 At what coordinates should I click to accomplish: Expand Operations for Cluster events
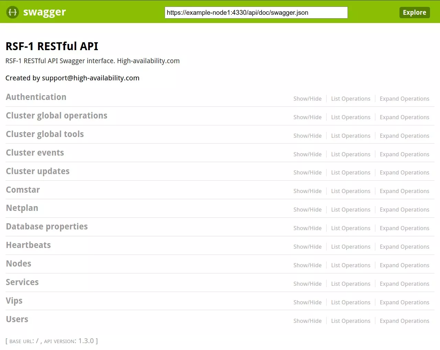(x=404, y=154)
